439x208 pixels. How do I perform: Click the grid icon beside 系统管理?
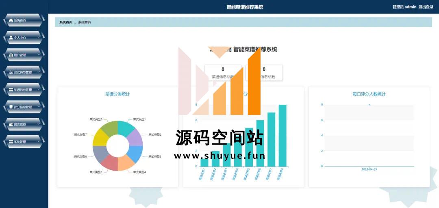(x=11, y=142)
